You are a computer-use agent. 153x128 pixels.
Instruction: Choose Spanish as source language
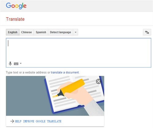point(41,32)
